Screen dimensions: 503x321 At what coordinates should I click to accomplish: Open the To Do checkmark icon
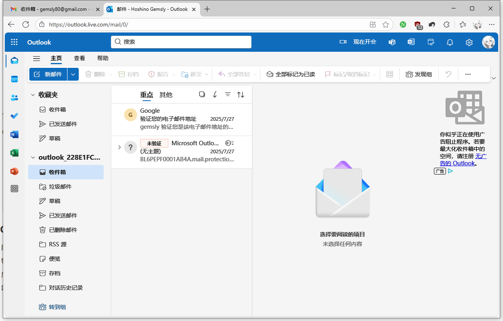pos(14,116)
